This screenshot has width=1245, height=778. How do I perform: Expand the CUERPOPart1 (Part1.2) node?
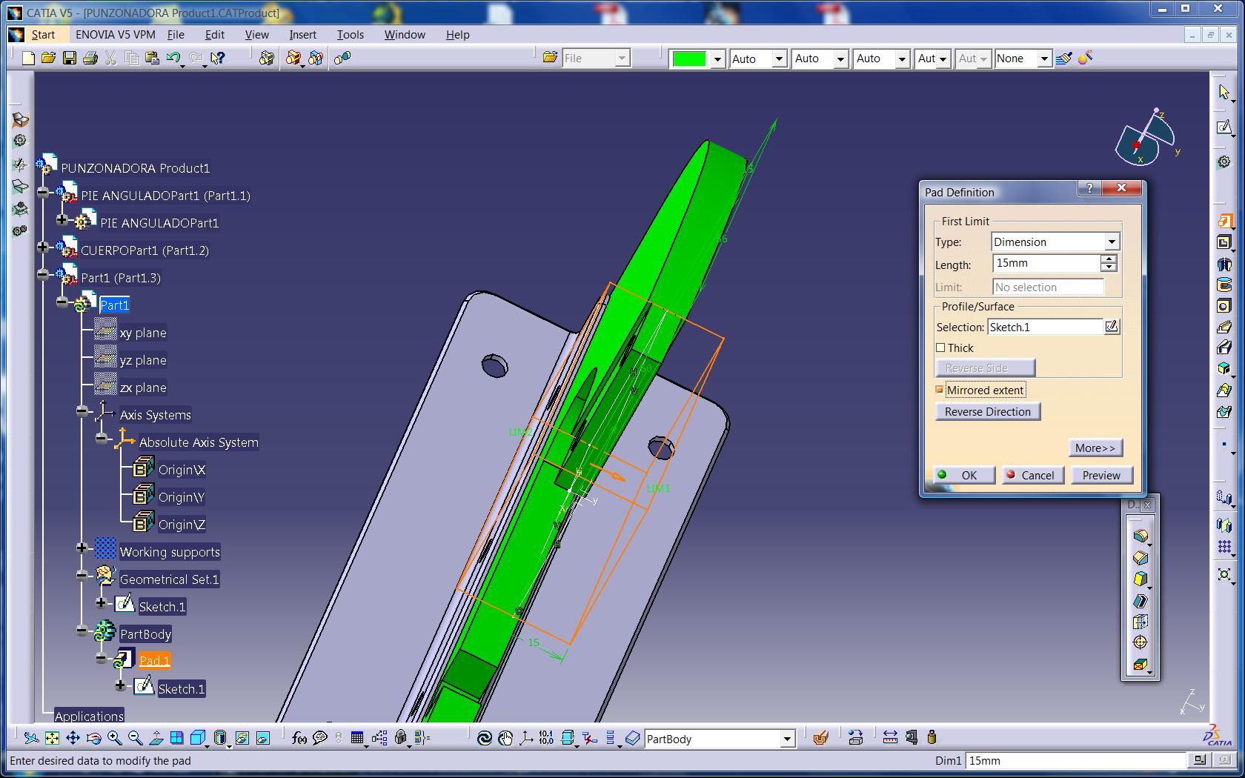pos(43,247)
